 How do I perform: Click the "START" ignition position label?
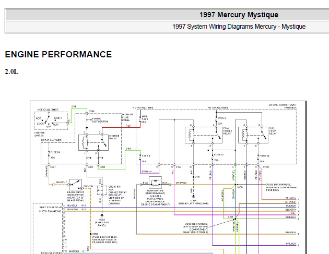[x=58, y=118]
